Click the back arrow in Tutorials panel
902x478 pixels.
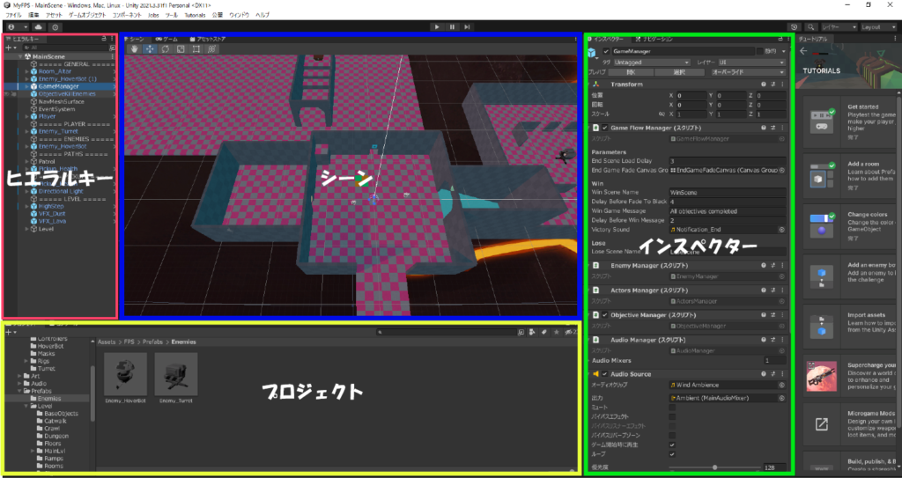[x=803, y=51]
